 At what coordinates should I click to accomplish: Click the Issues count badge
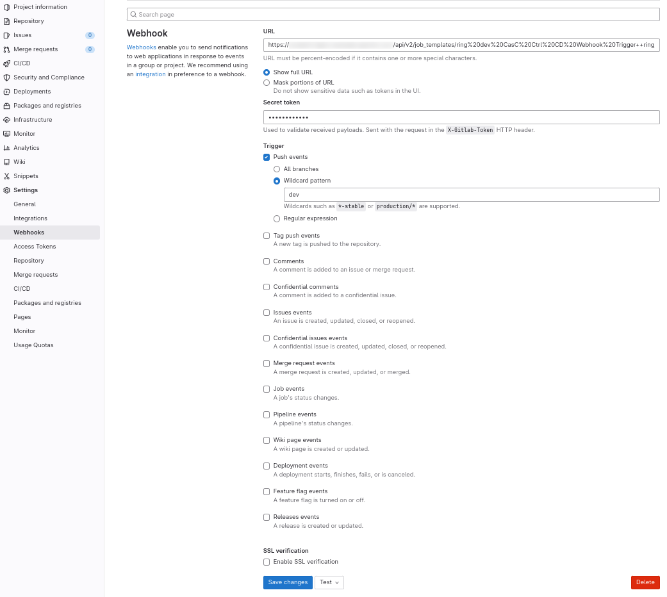pos(90,35)
